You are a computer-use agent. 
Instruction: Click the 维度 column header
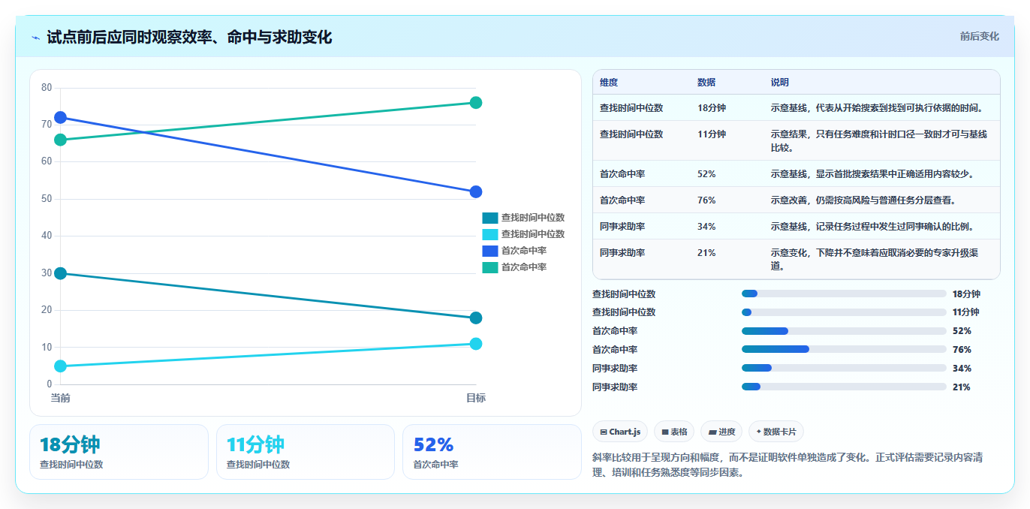pyautogui.click(x=609, y=83)
